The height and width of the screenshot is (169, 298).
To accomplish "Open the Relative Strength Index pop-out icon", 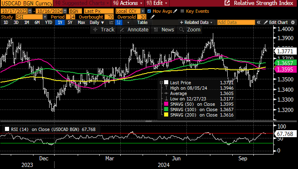I will pos(227,3).
